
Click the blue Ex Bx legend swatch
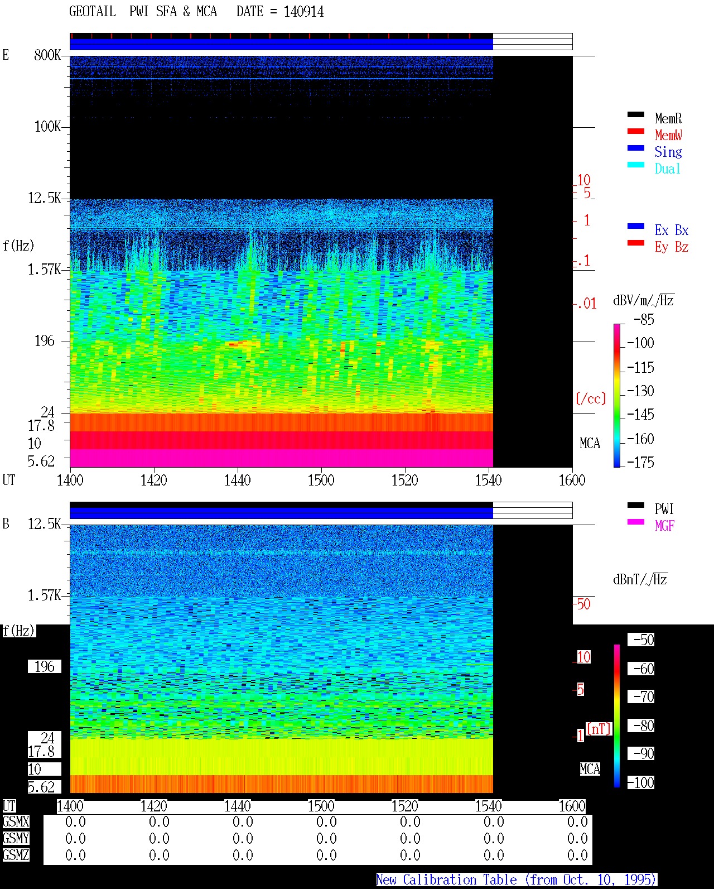(635, 227)
